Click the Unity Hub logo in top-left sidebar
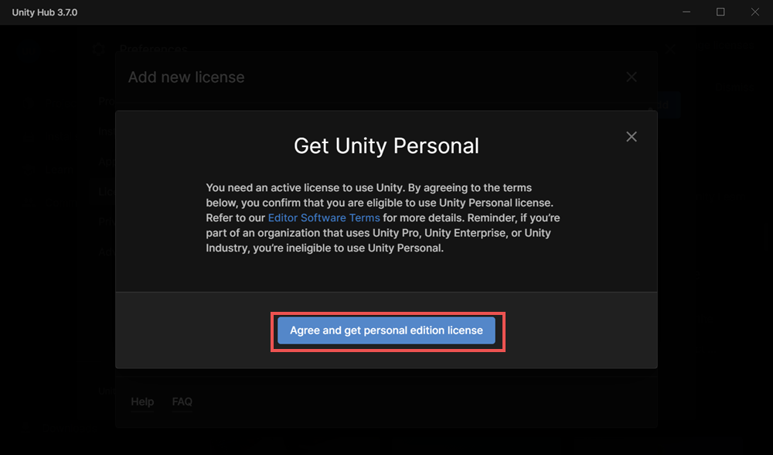The image size is (773, 455). click(29, 50)
